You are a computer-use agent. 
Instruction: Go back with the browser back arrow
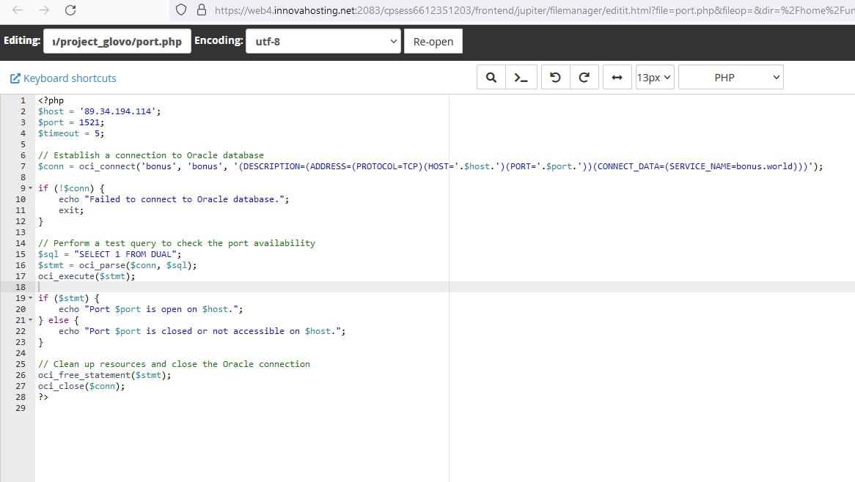pyautogui.click(x=18, y=10)
